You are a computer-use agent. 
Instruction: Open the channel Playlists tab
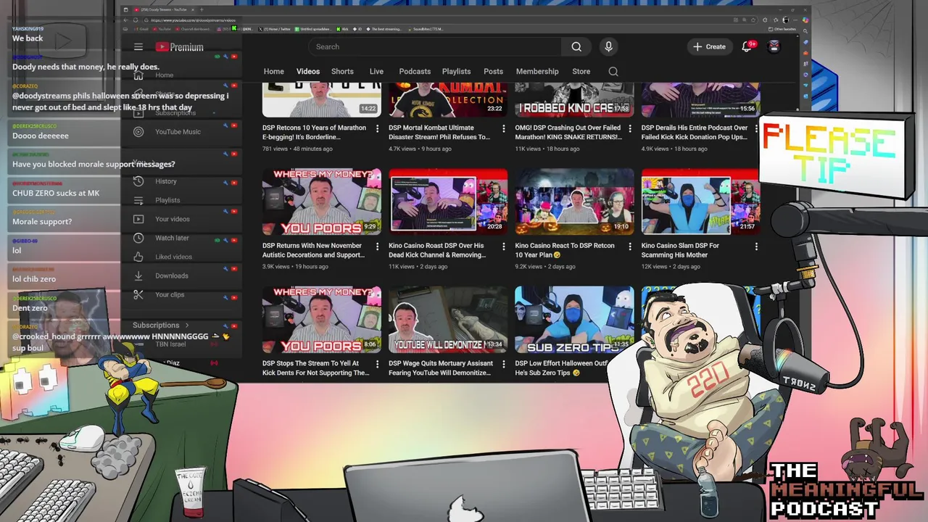456,72
